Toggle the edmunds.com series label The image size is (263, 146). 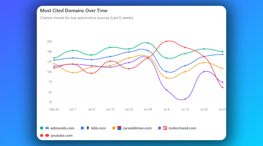63,128
